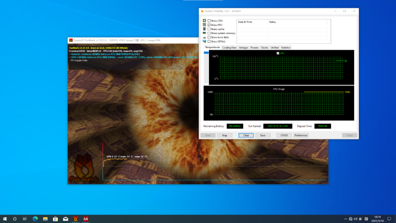Click the blue graph selector slider left of temperature graph

pos(206,53)
